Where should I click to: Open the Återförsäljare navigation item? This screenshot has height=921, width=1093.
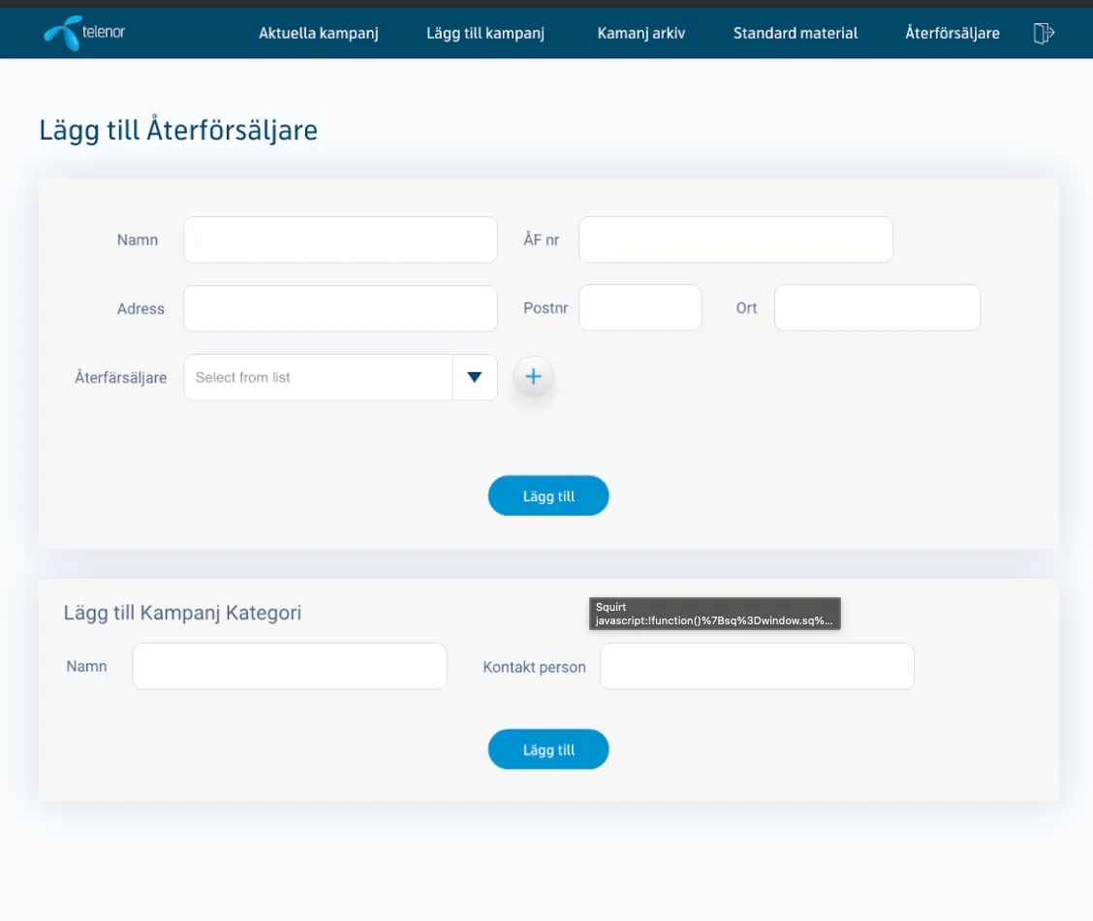[952, 33]
